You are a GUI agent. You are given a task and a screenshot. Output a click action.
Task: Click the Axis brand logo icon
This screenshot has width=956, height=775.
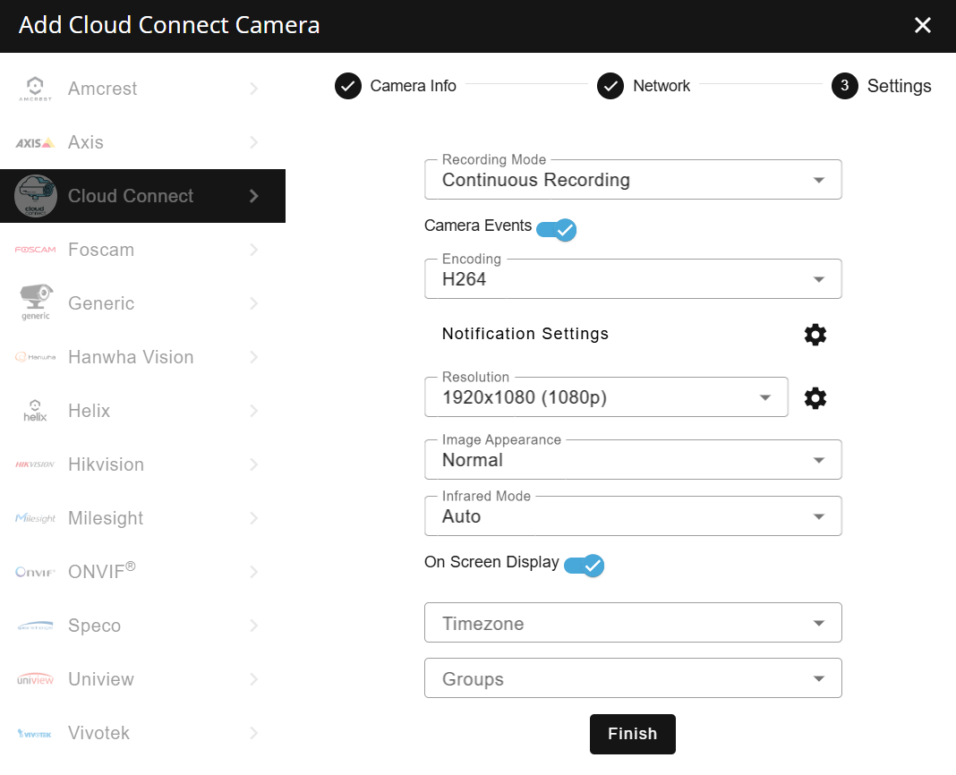[35, 142]
